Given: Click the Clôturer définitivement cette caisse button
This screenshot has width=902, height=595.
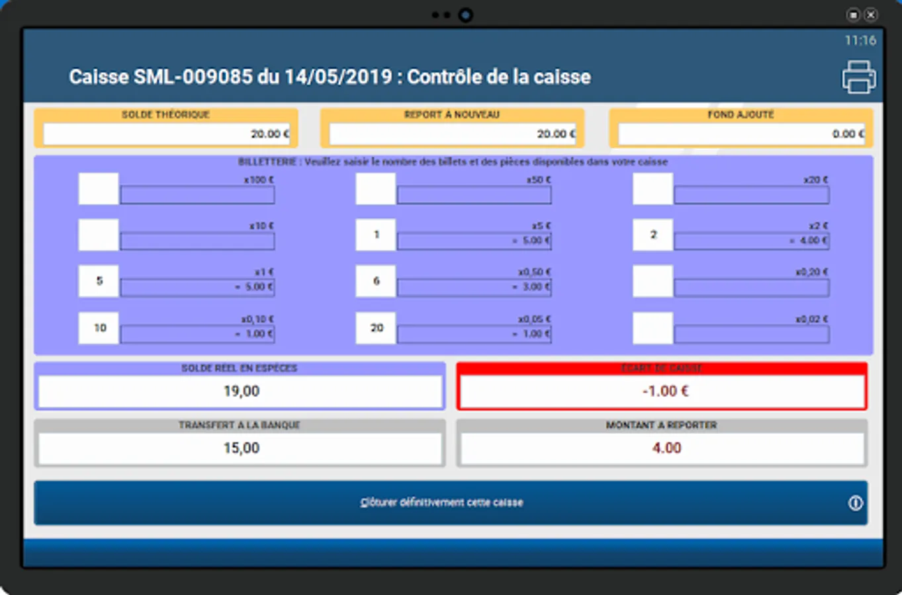Looking at the screenshot, I should (451, 503).
